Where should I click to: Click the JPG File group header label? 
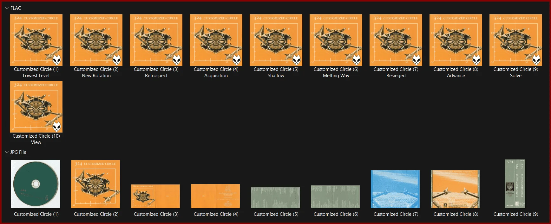click(x=18, y=152)
